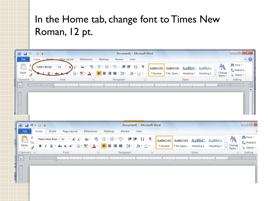
Task: Click Undo arrow in Times New Roman window title bar
Action: 32,125
